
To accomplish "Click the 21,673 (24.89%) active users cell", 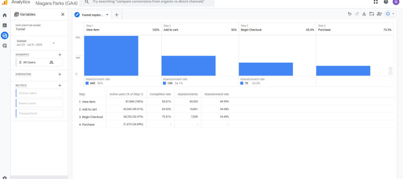I will point(133,124).
